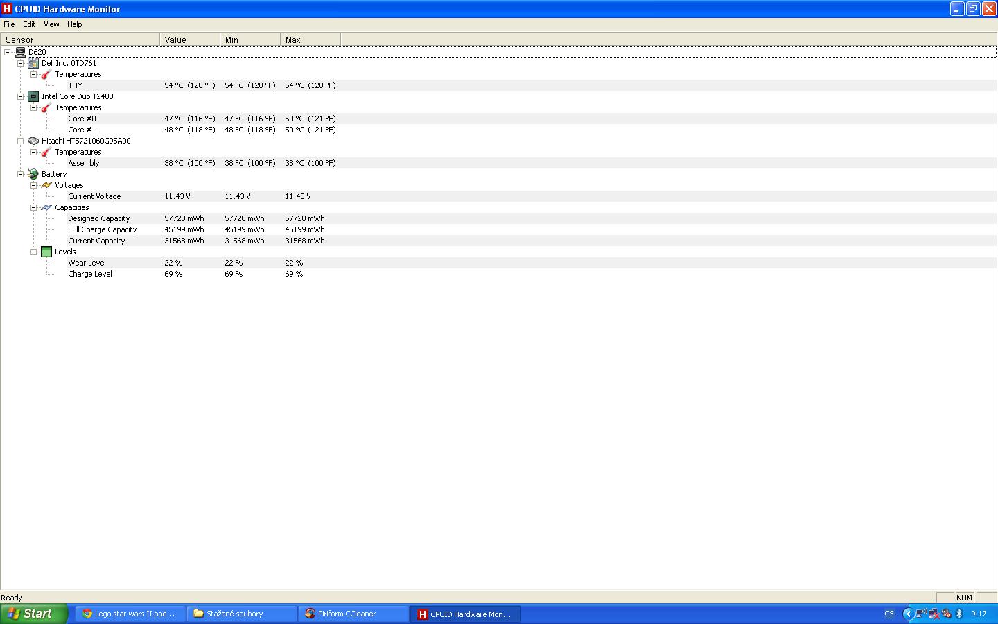Click Max value 50 °C for Core #1
Viewport: 998px width, 624px height.
pos(310,130)
